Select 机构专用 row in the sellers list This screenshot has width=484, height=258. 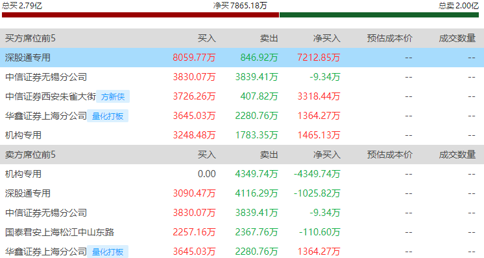point(23,174)
